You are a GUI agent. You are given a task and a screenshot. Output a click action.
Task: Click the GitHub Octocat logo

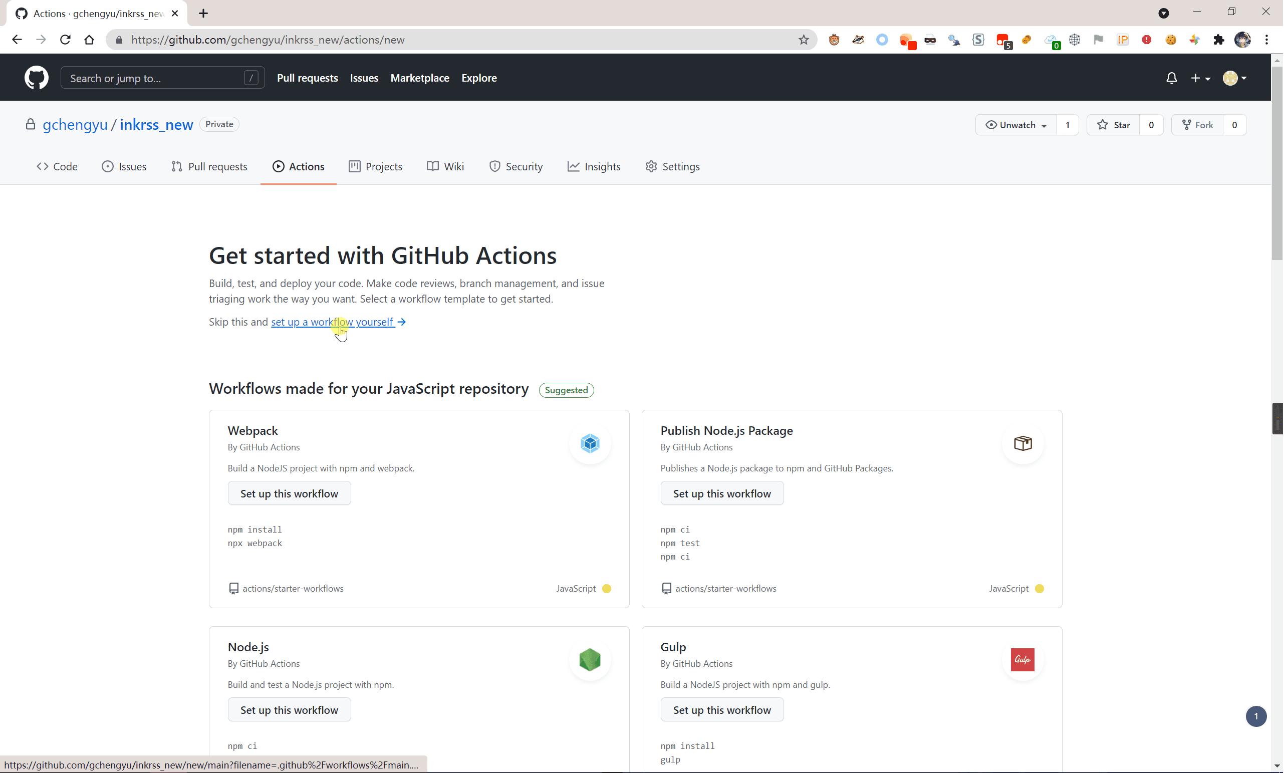tap(37, 78)
